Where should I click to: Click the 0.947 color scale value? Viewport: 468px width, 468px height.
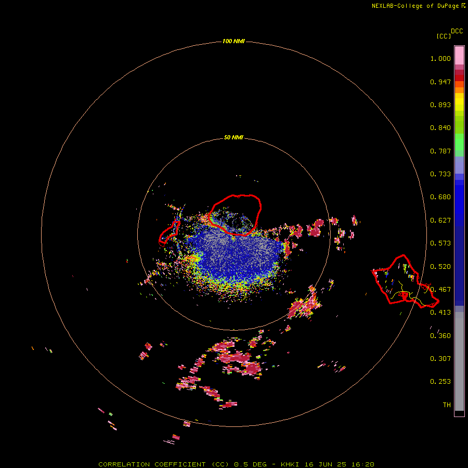(x=440, y=82)
